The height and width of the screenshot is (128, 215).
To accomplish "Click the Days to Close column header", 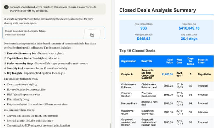I will pos(190,61).
